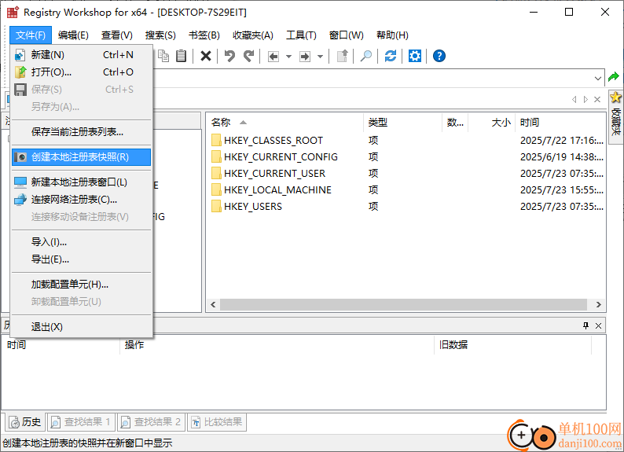This screenshot has height=452, width=624.
Task: Pin the history panel with pushpin icon
Action: (585, 326)
